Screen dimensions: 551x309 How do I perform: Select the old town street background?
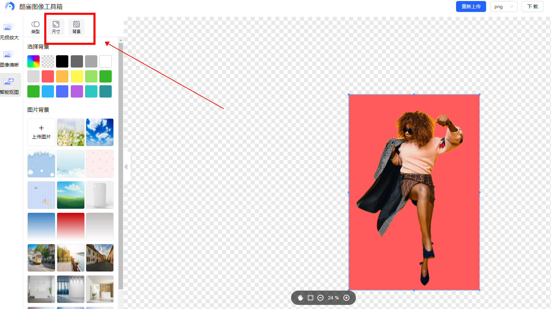[100, 258]
